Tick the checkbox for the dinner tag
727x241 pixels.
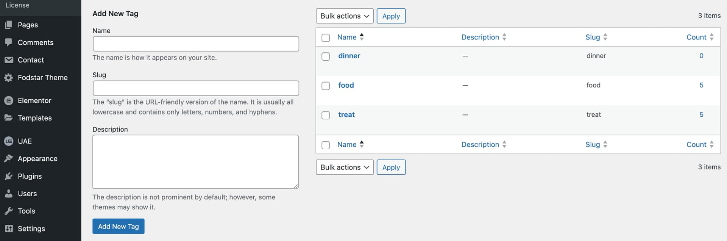[326, 56]
